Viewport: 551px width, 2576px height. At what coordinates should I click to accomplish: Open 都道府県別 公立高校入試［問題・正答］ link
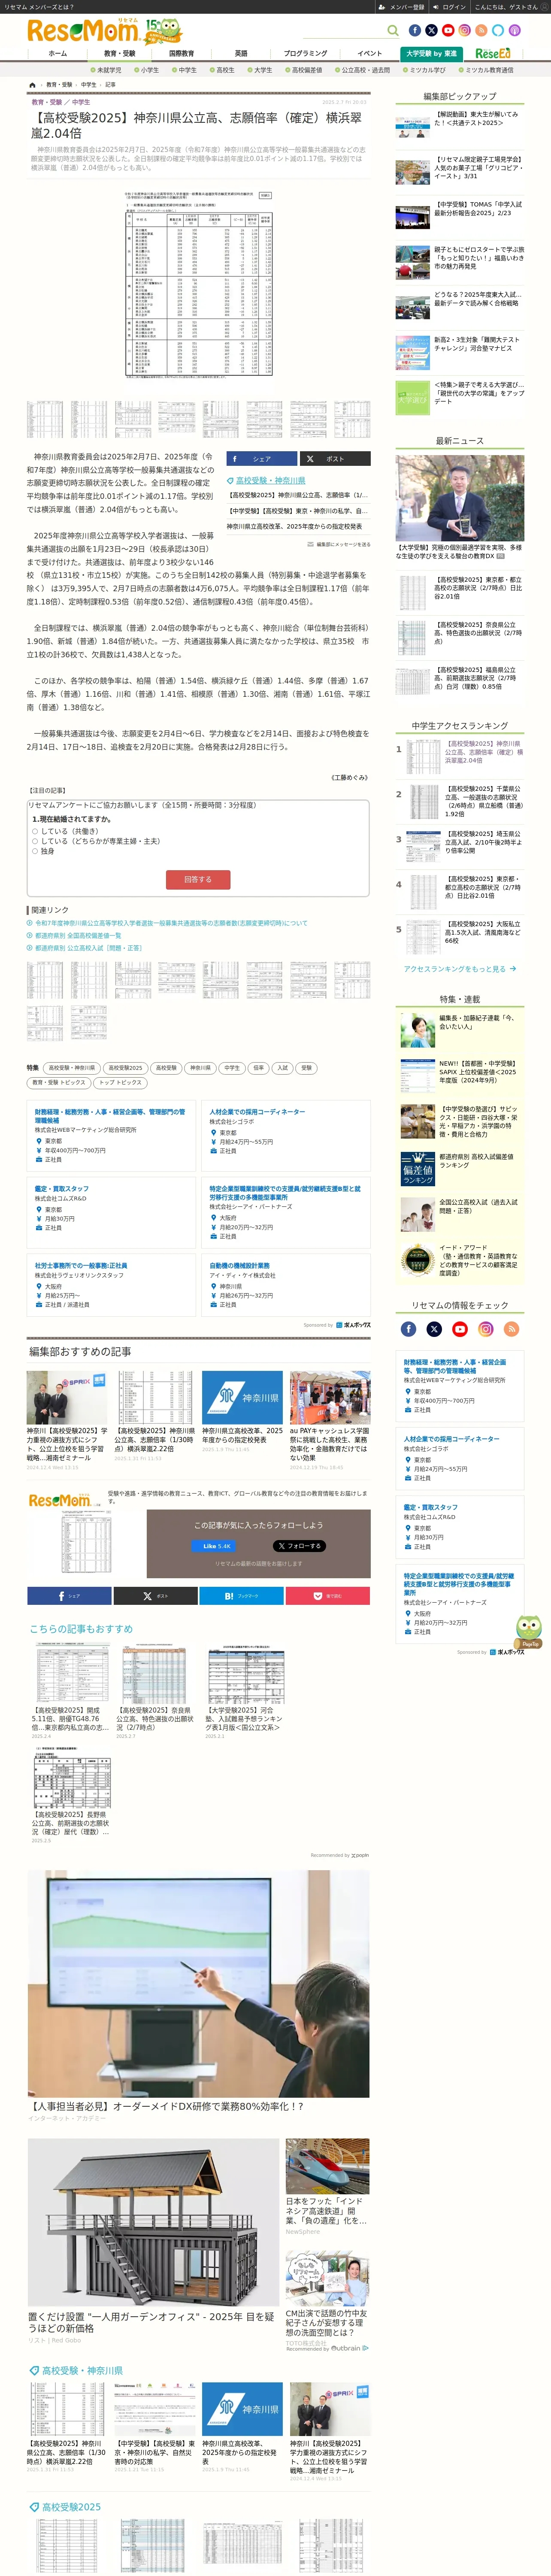click(x=88, y=948)
